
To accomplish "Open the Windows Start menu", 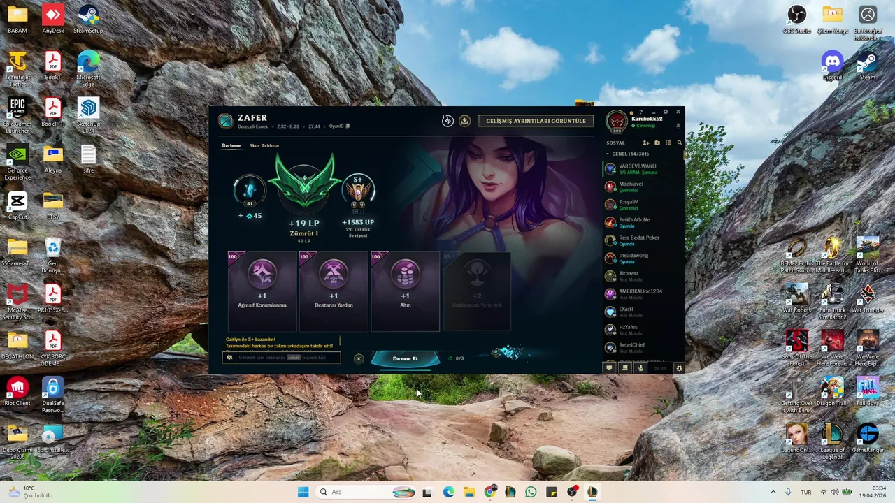I will point(303,492).
